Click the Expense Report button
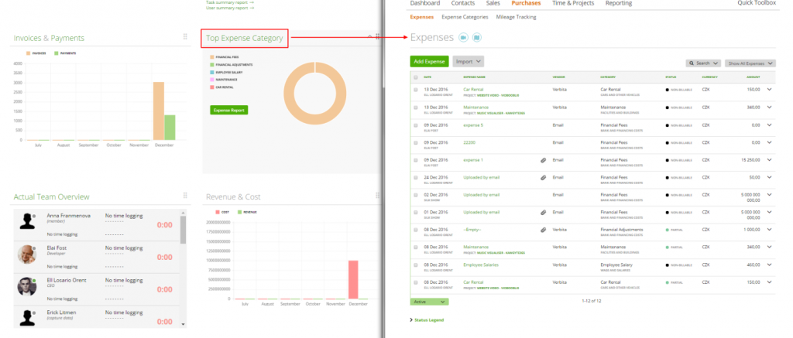Image resolution: width=793 pixels, height=338 pixels. coord(229,110)
